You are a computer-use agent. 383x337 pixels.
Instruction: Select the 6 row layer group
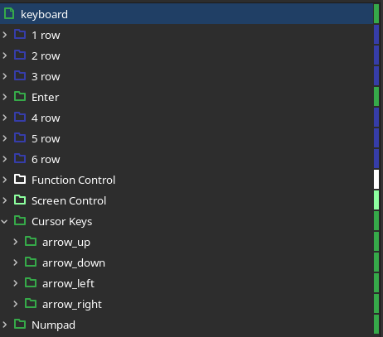coord(187,159)
